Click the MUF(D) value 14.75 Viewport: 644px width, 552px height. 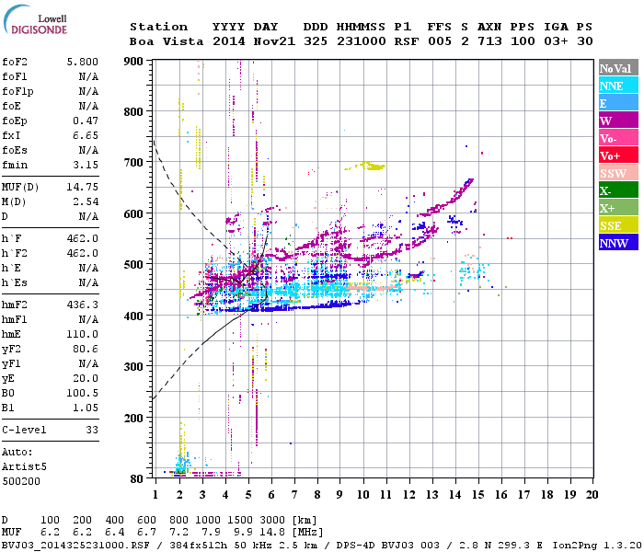[83, 187]
